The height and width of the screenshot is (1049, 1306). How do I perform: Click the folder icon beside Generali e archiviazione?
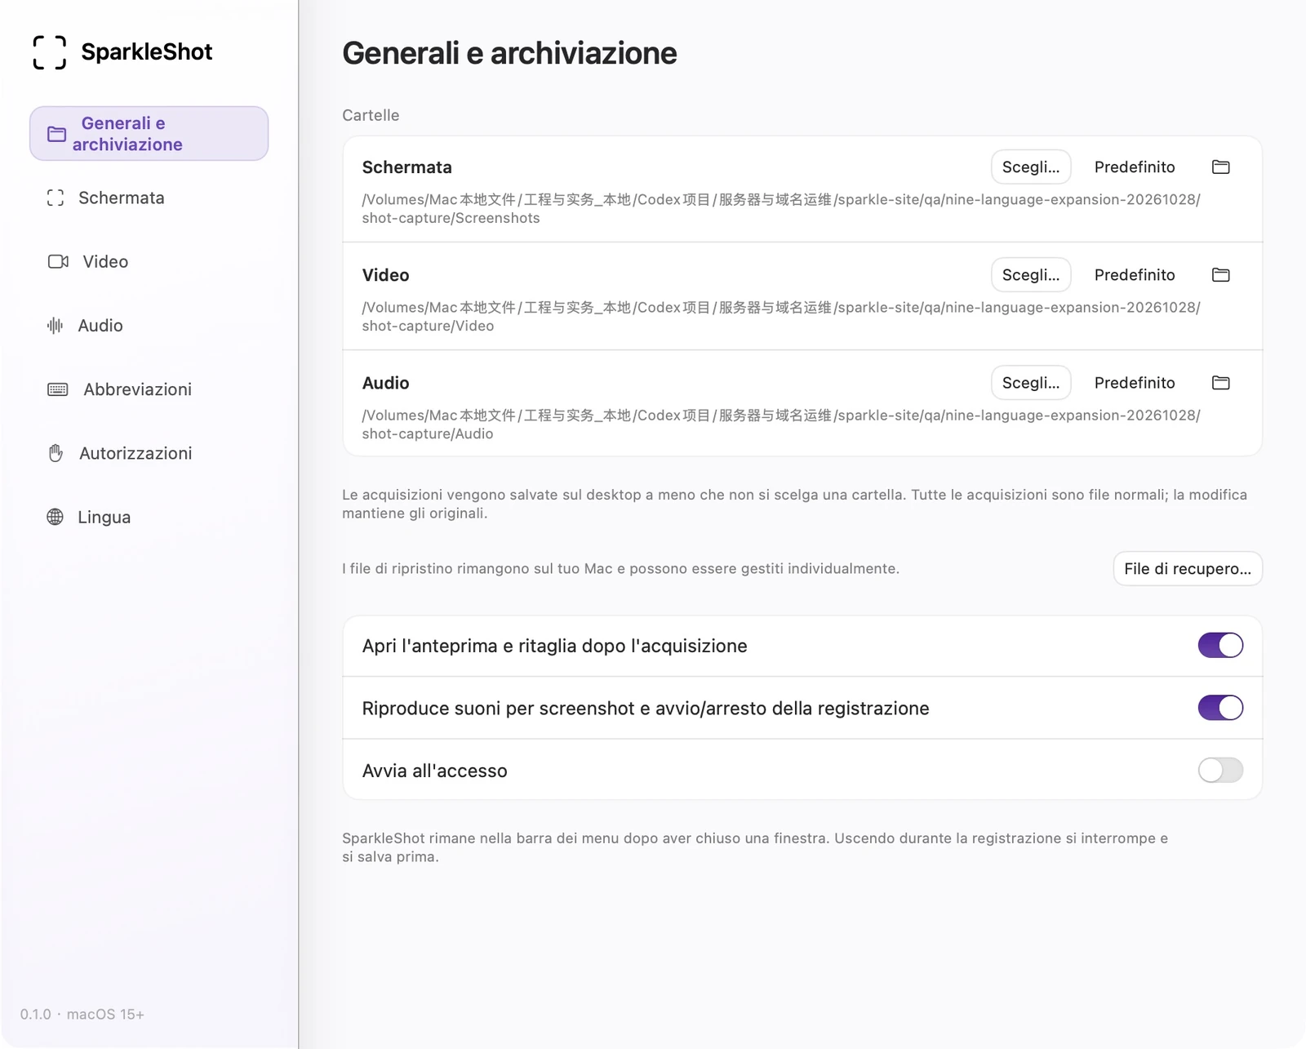click(x=56, y=134)
